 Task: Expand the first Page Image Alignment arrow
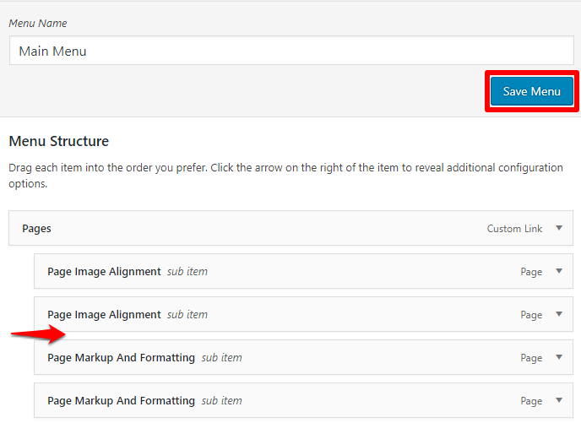(559, 271)
